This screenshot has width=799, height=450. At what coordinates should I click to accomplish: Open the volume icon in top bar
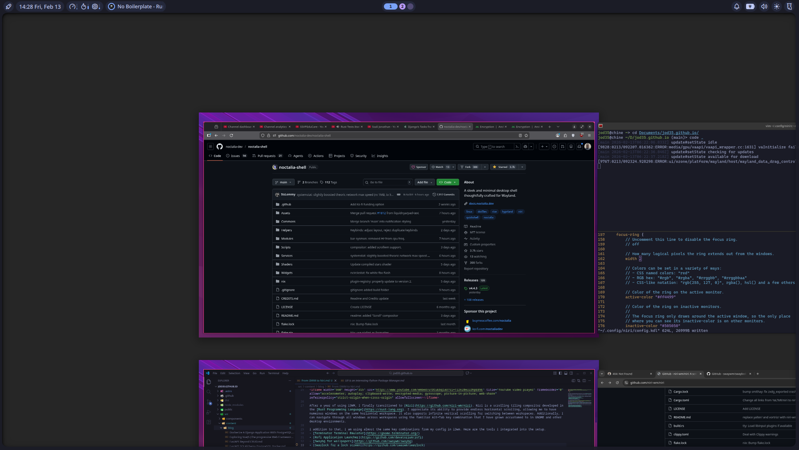point(764,7)
